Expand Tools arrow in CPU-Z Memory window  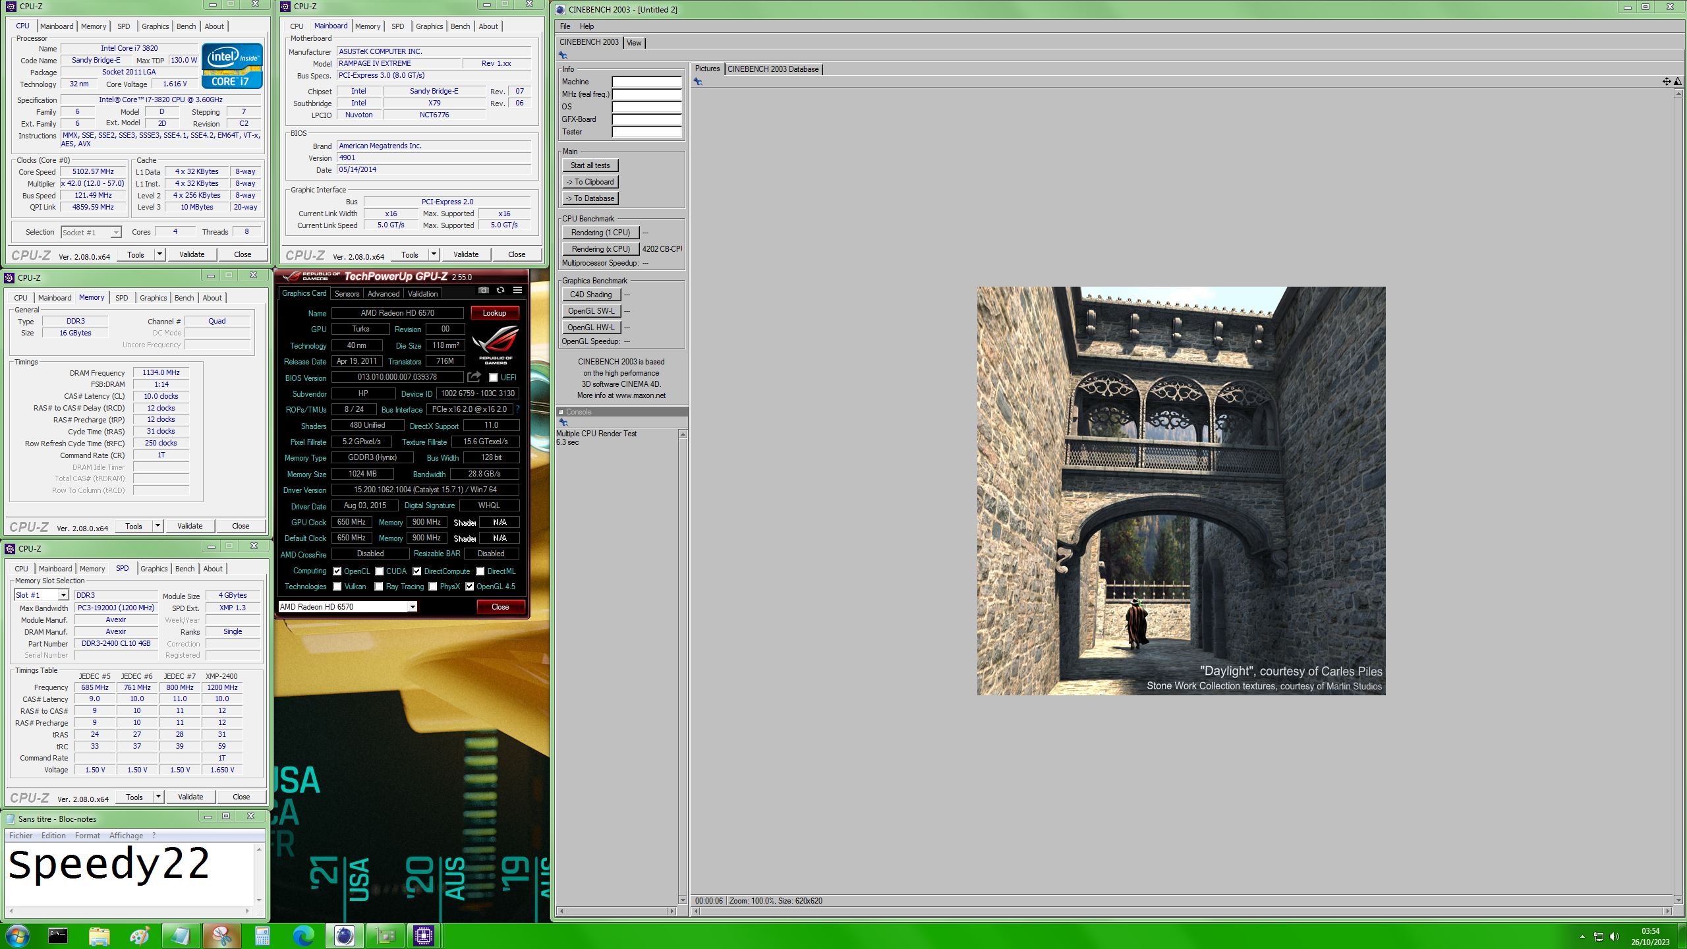[157, 526]
